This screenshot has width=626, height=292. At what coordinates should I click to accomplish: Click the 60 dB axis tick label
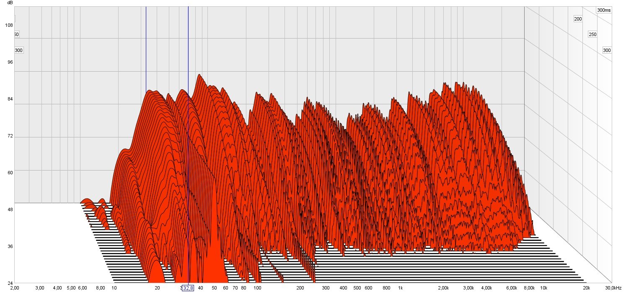[10, 173]
